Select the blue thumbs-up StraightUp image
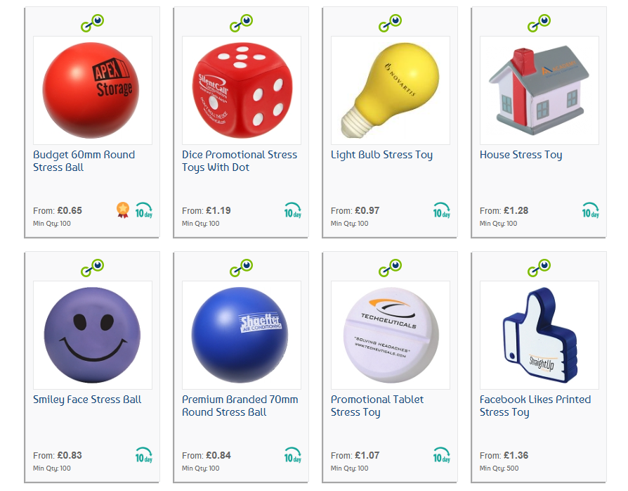Image resolution: width=628 pixels, height=491 pixels. (x=539, y=335)
